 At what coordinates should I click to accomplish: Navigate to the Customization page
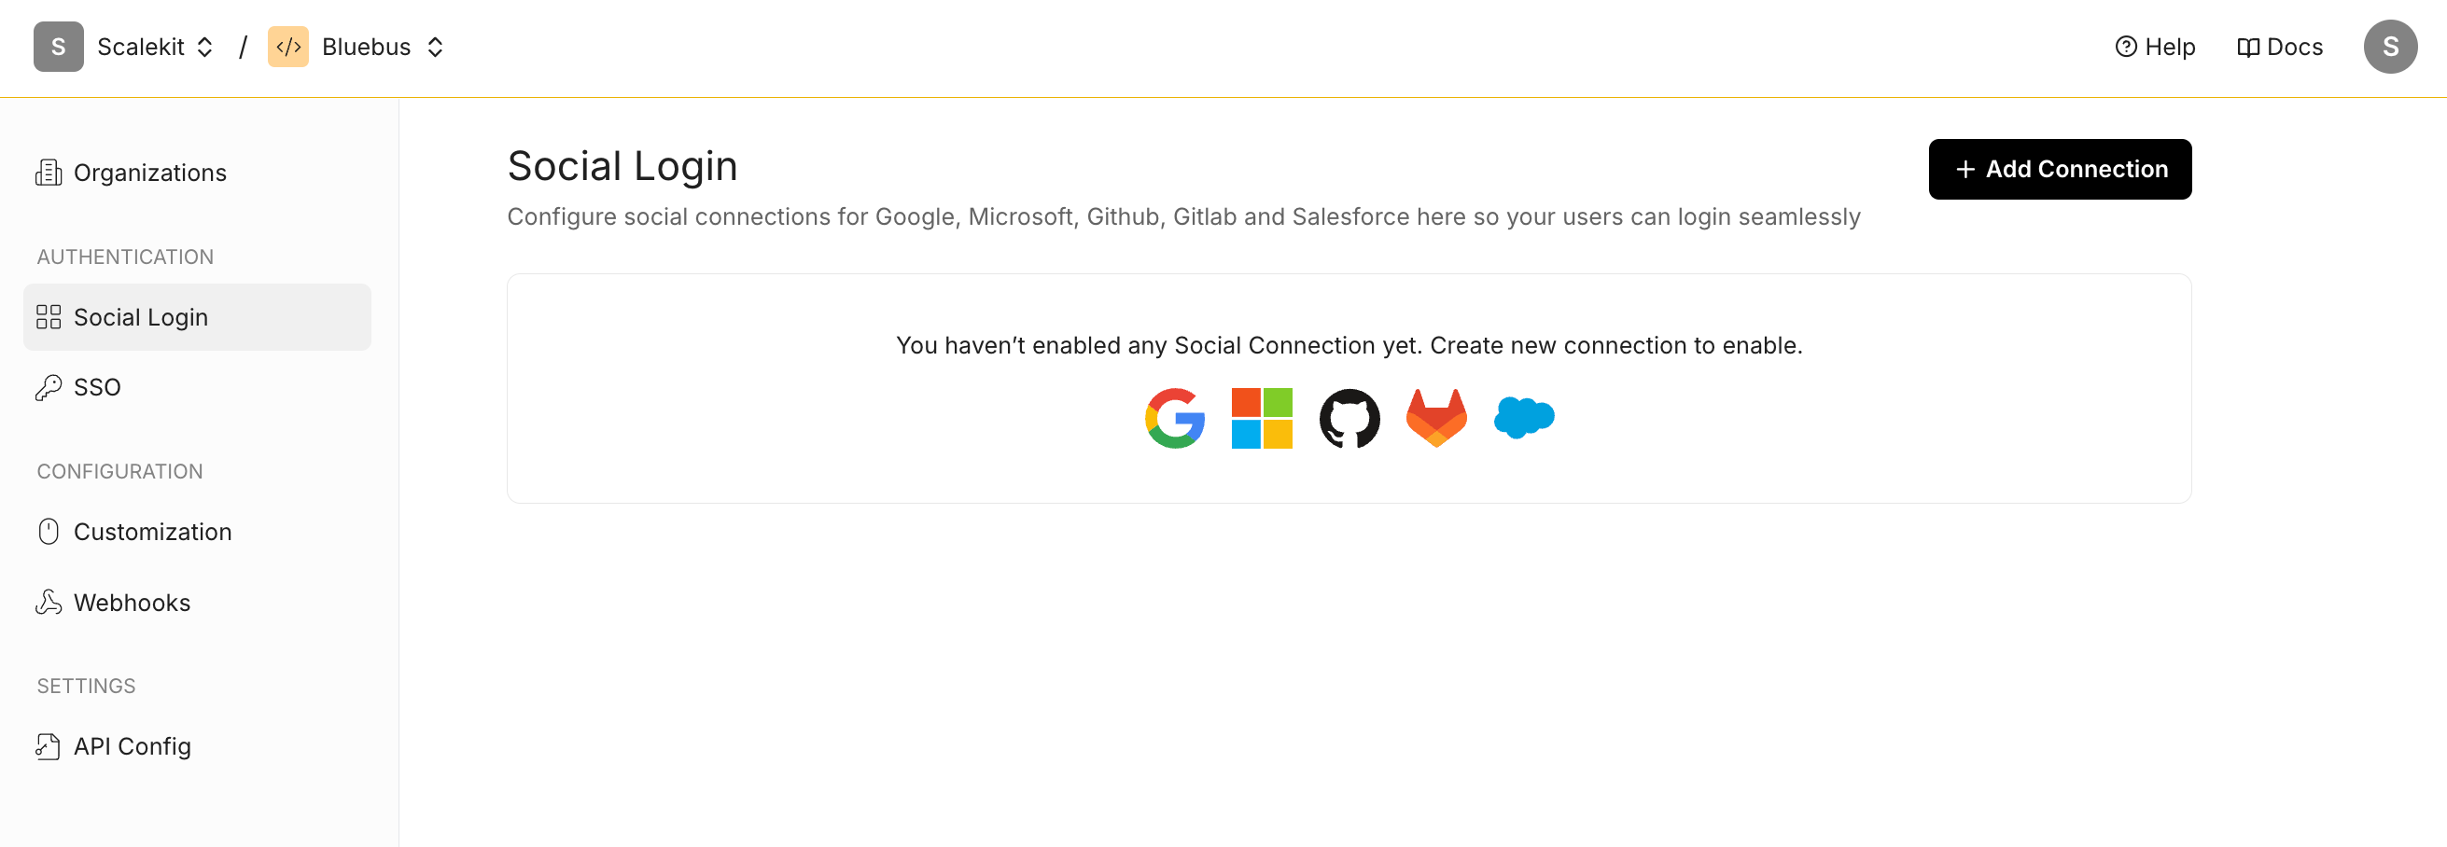pyautogui.click(x=153, y=532)
